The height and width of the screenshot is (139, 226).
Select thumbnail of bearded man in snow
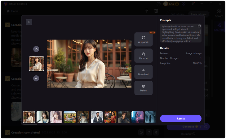coord(97,117)
